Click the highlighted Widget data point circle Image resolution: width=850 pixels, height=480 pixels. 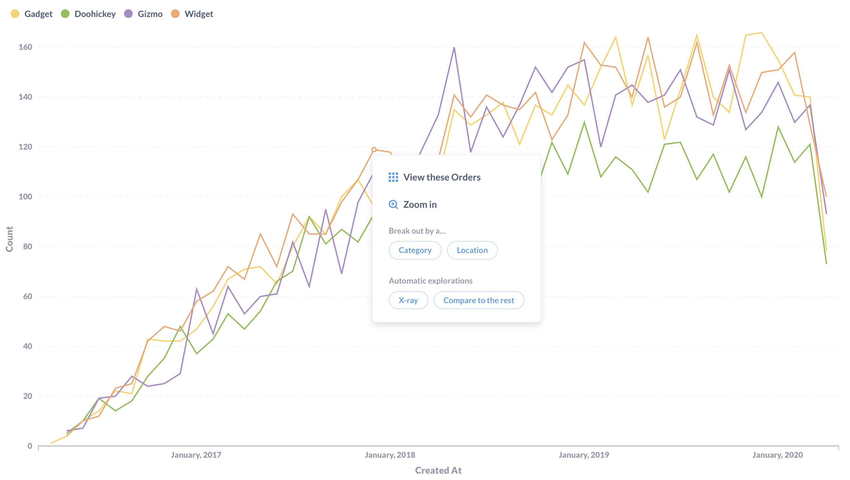point(374,150)
